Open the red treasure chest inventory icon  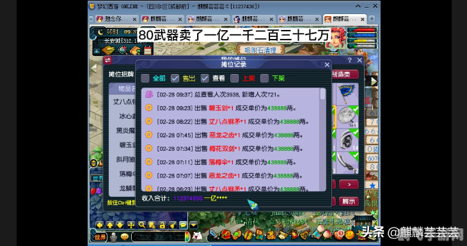[x=225, y=235]
